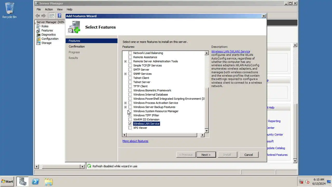Screen dimensions: 332x187
Task: Open the Action menu
Action: pos(49,9)
